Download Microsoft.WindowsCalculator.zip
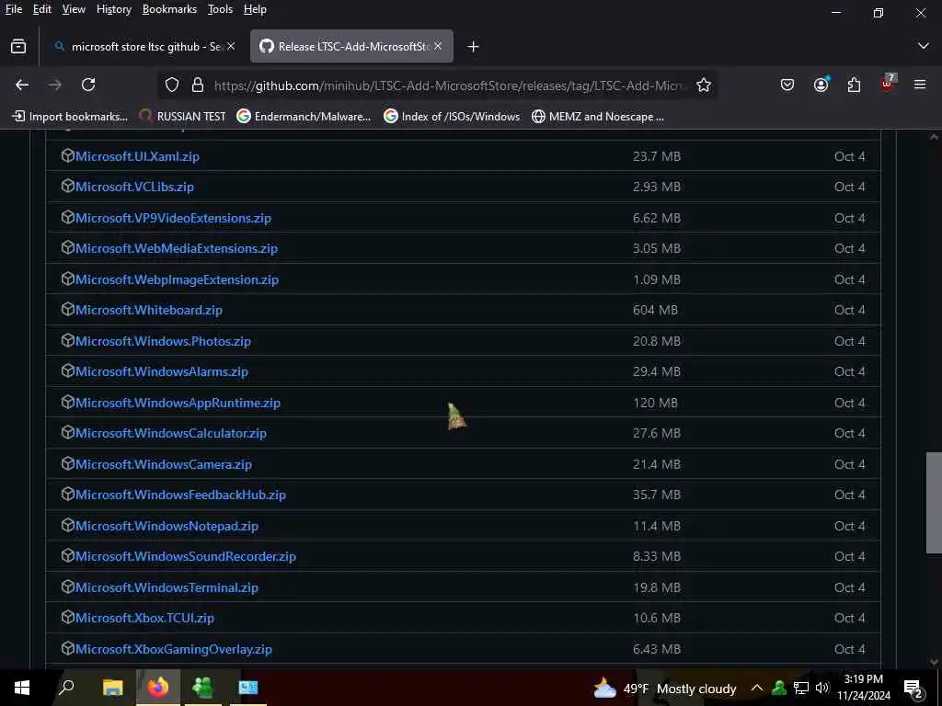This screenshot has width=942, height=706. pyautogui.click(x=170, y=434)
